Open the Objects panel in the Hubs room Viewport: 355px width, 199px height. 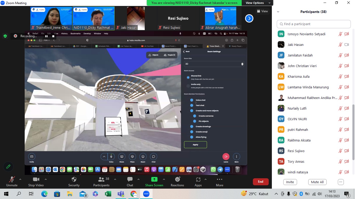pos(153,55)
